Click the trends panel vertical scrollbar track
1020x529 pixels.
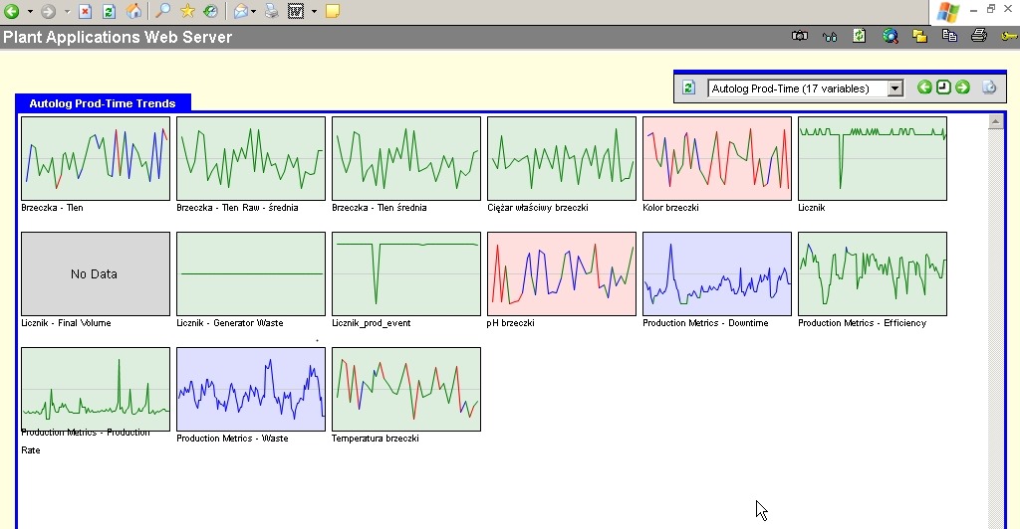995,328
